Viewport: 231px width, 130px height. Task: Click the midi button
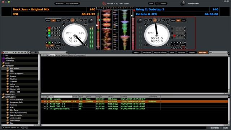click(x=151, y=3)
